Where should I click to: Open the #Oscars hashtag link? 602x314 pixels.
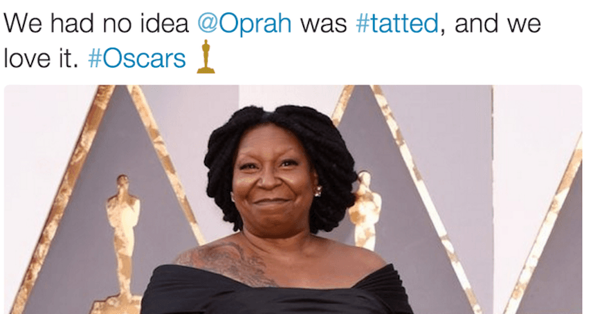pos(137,58)
